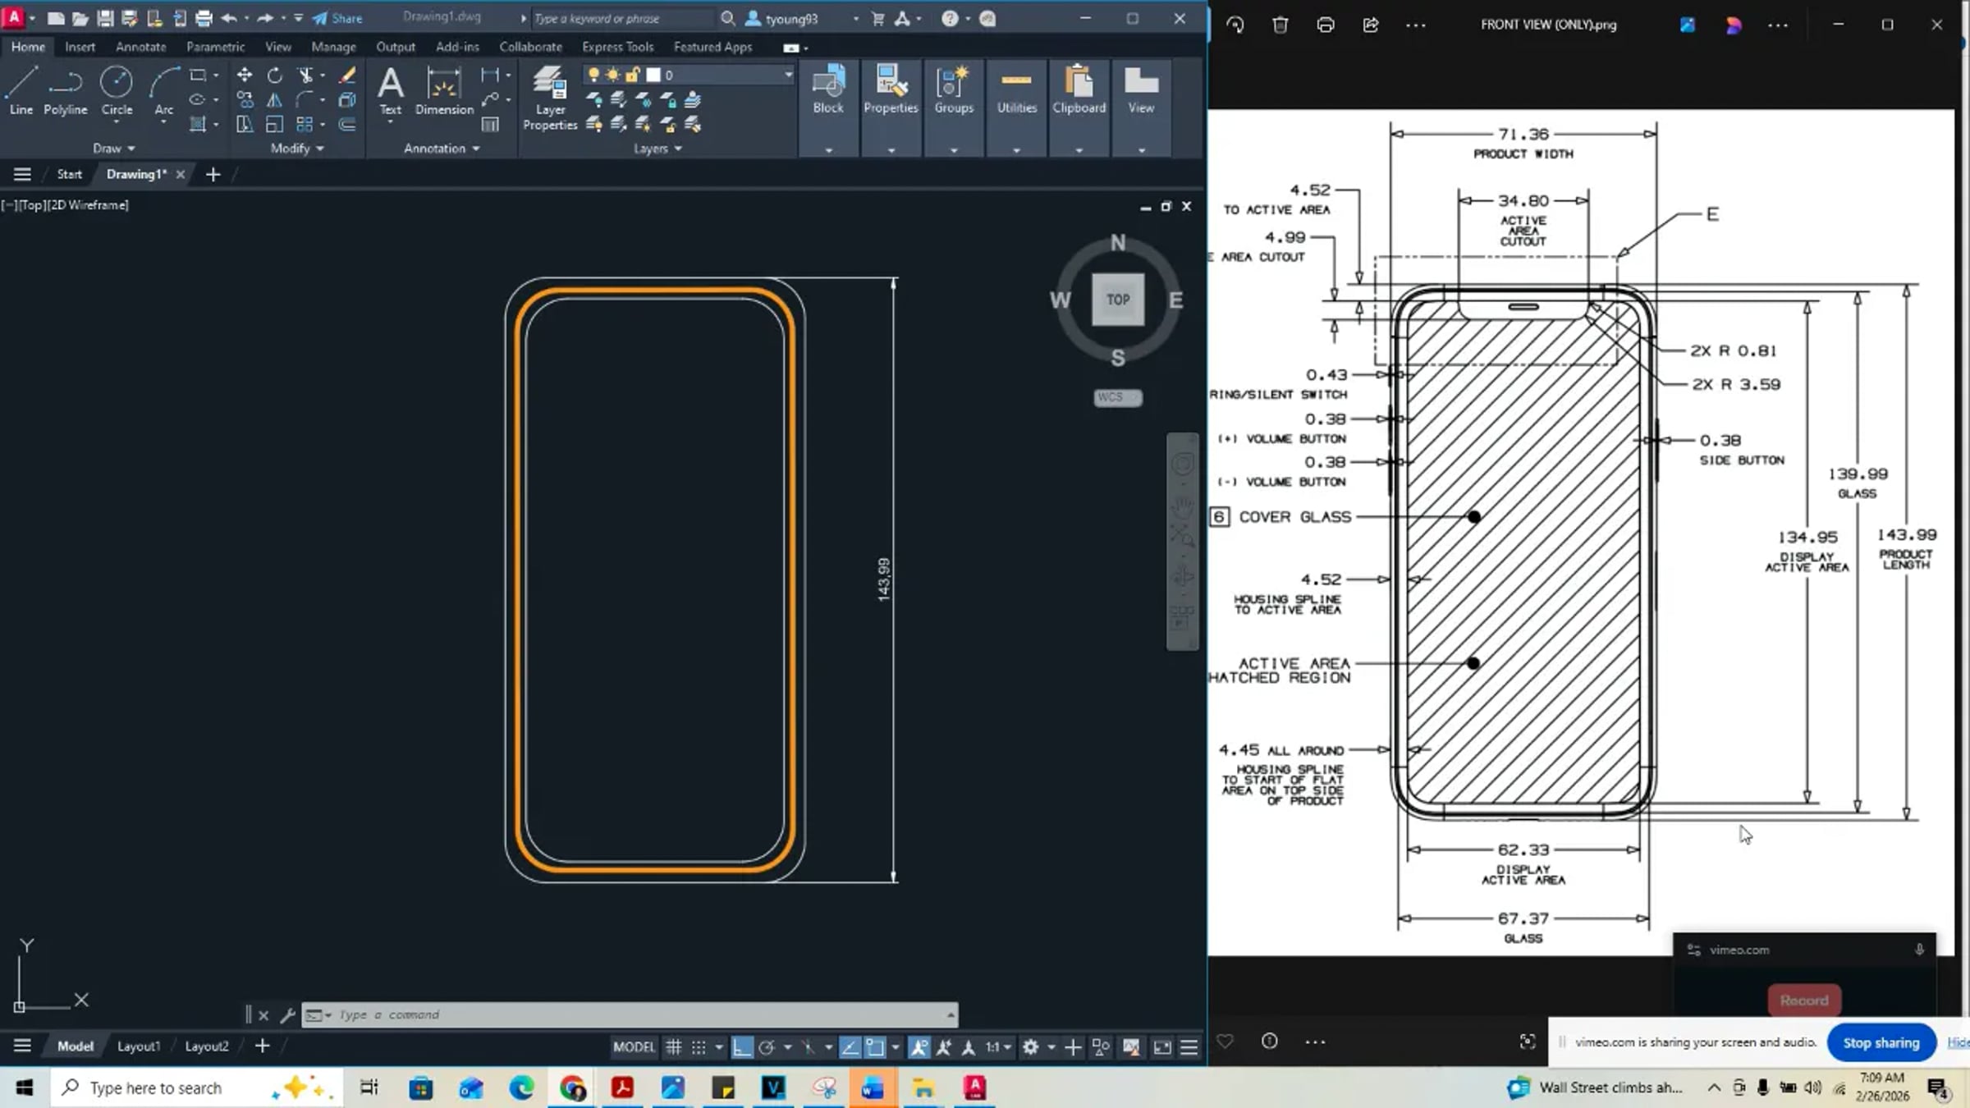Select the Line draw tool
Image resolution: width=1970 pixels, height=1108 pixels.
[21, 90]
